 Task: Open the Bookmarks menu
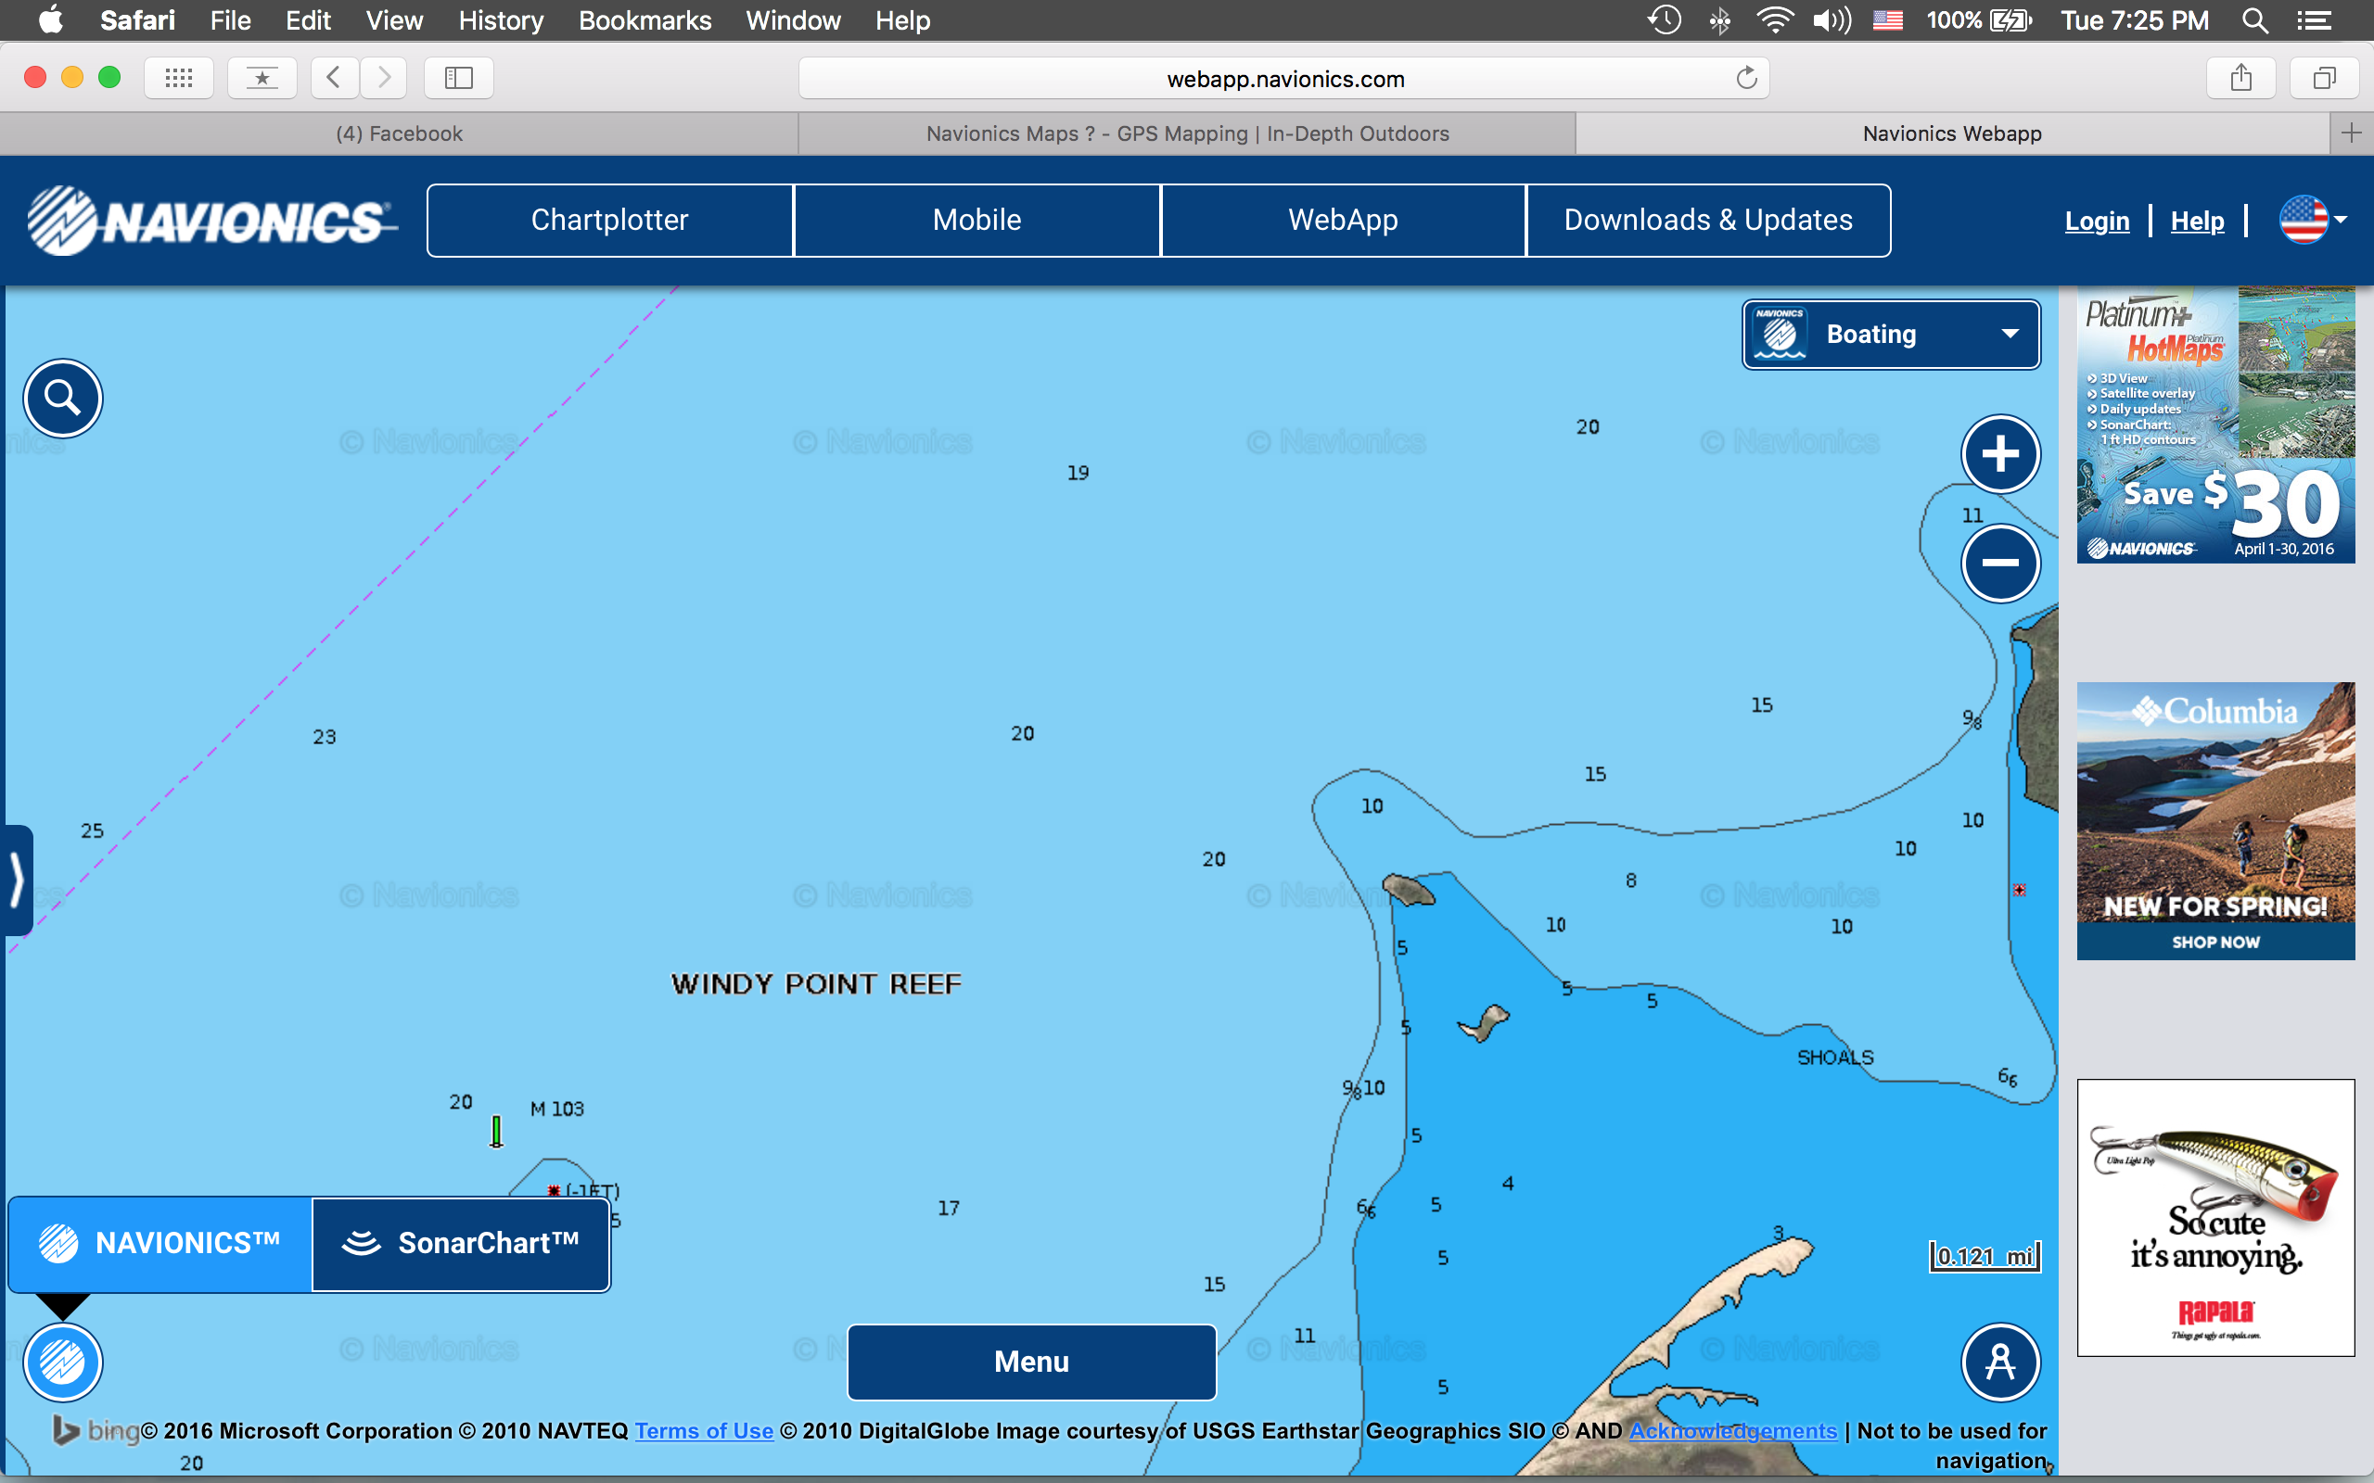tap(645, 20)
